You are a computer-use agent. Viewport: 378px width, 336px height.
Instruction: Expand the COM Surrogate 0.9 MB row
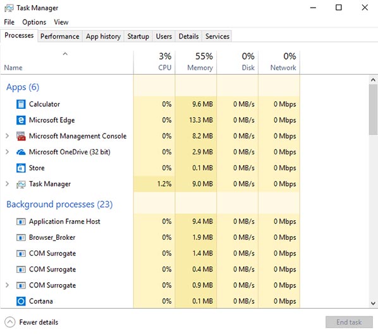(7, 285)
